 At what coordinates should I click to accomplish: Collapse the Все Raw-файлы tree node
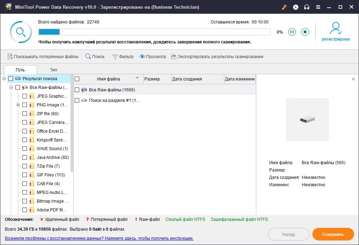tap(11, 87)
